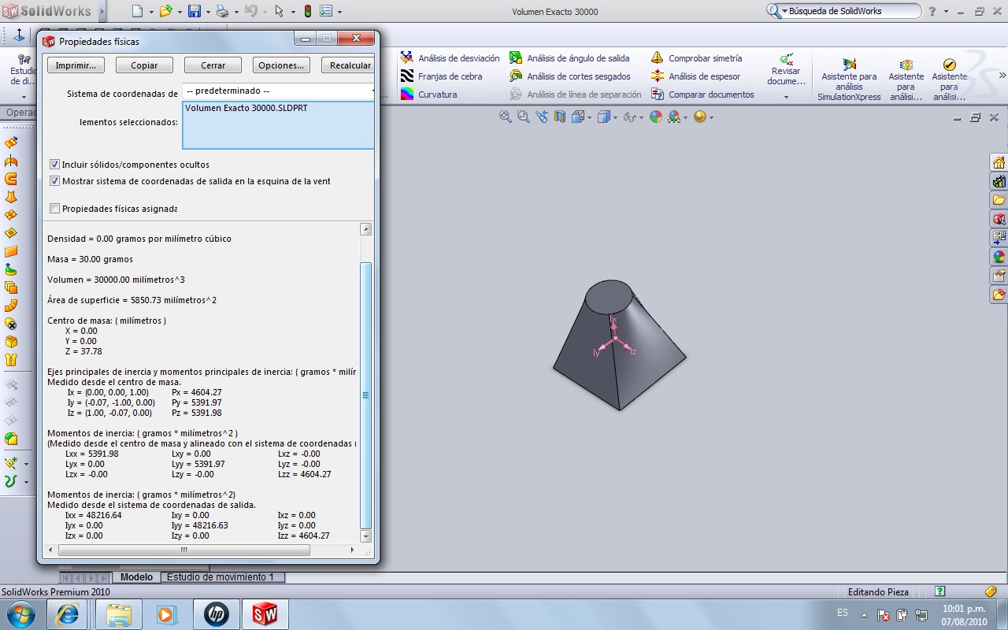1008x630 pixels.
Task: Open a file with the folder icon
Action: coord(165,11)
